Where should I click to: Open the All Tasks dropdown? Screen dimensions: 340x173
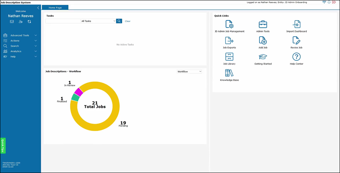click(x=98, y=21)
